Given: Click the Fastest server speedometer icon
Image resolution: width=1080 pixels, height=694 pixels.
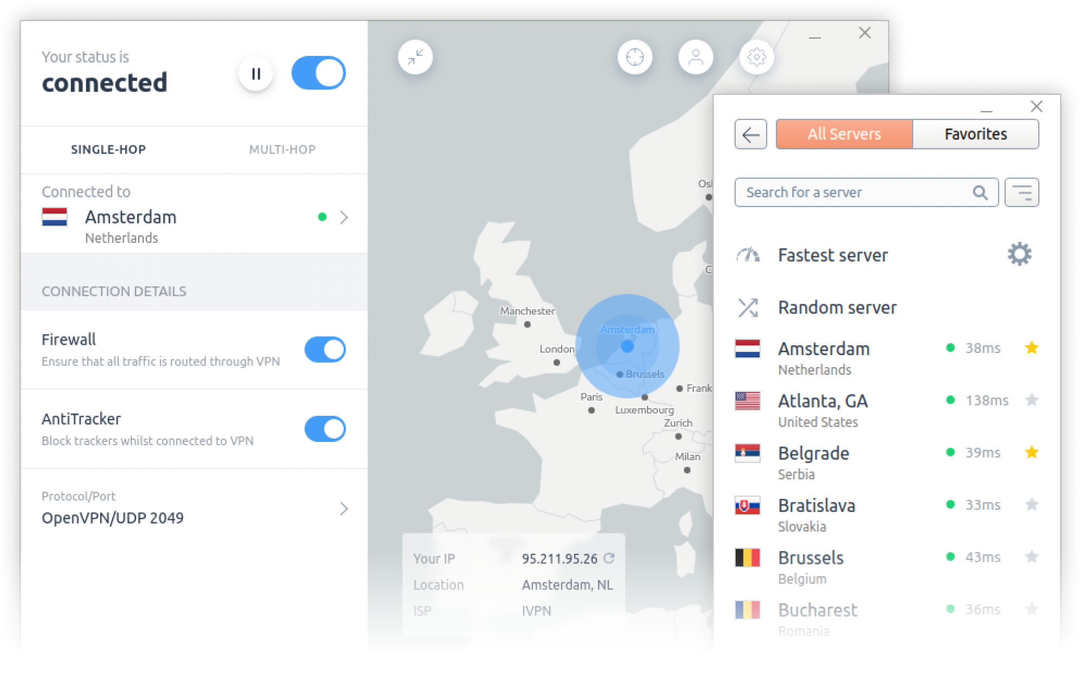Looking at the screenshot, I should tap(748, 254).
